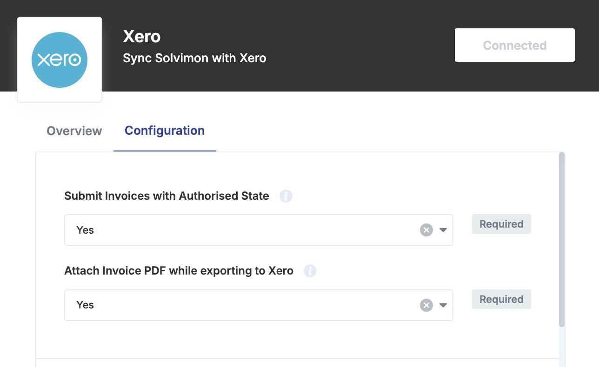This screenshot has height=367, width=599.
Task: Click the Xero heading title
Action: coord(142,36)
